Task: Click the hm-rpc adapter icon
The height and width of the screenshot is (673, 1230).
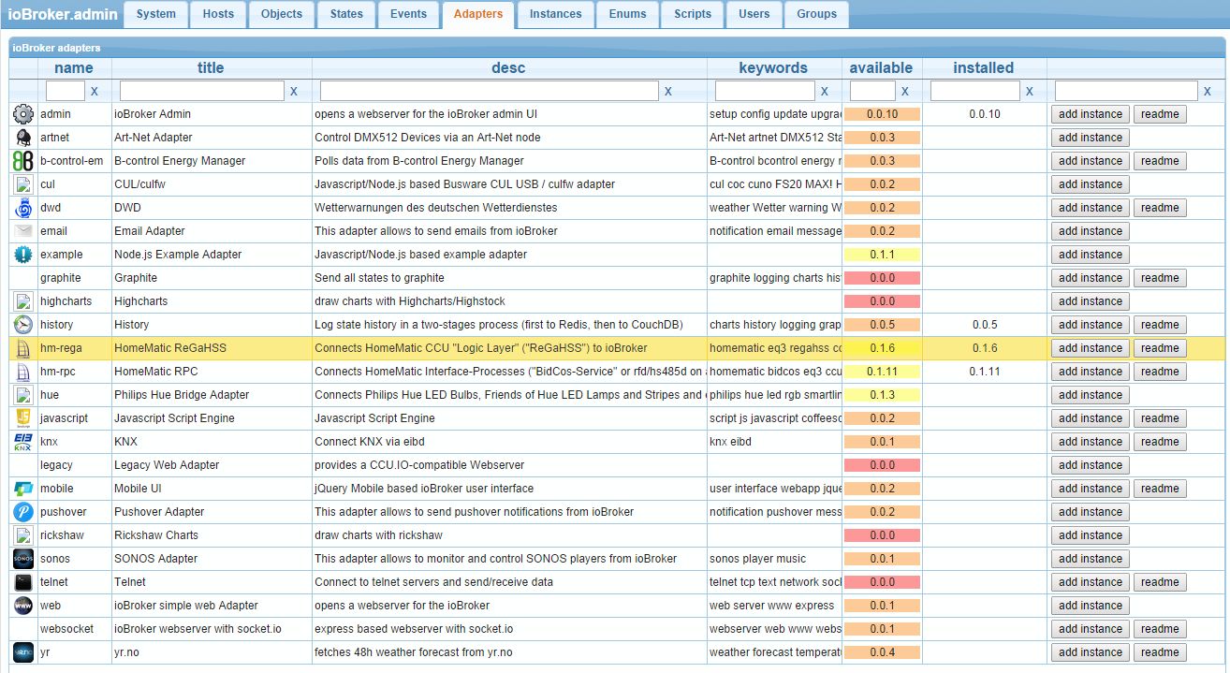Action: tap(23, 372)
